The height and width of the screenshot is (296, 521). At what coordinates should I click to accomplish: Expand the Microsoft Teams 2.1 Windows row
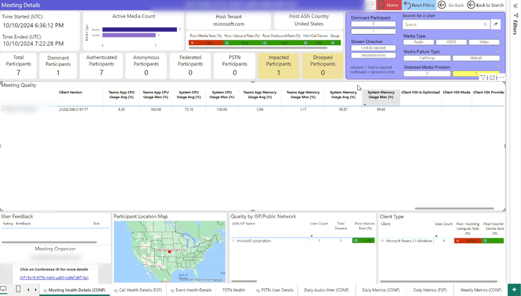[381, 240]
